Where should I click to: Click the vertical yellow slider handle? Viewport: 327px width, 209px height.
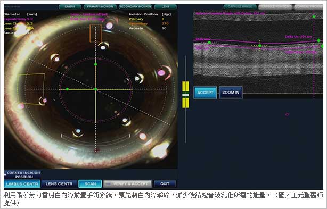coord(186,95)
